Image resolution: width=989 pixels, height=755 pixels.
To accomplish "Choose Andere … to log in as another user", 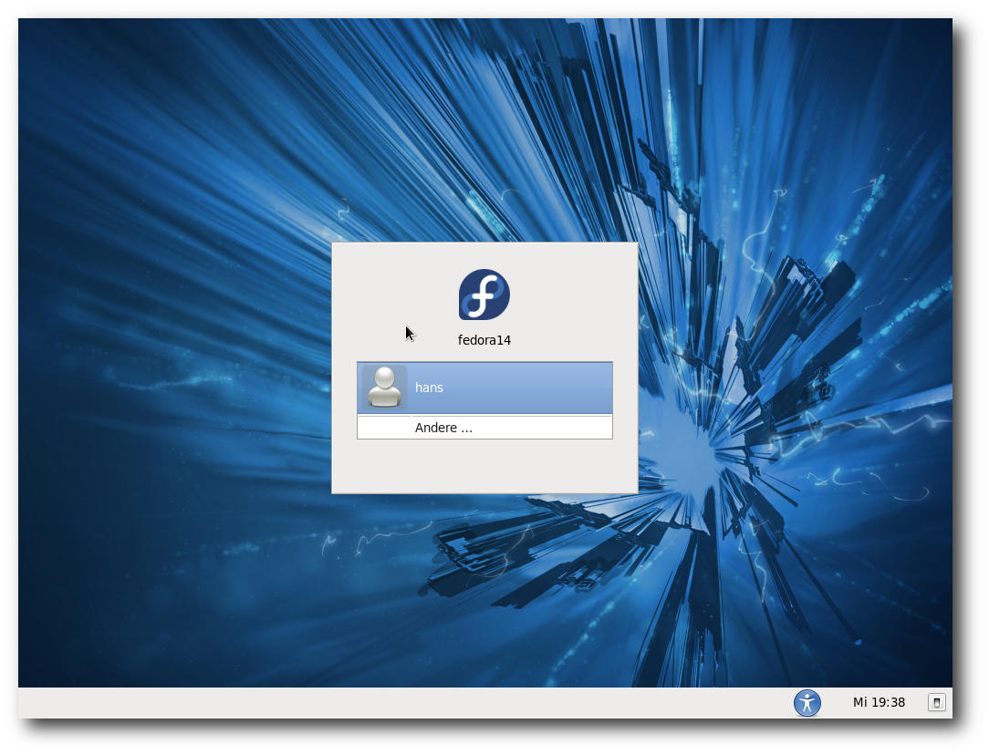I will pos(484,428).
